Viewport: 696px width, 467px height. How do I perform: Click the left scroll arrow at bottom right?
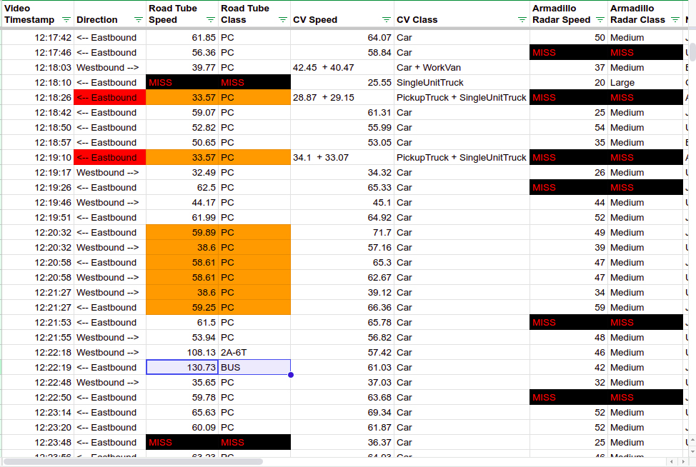tap(670, 461)
